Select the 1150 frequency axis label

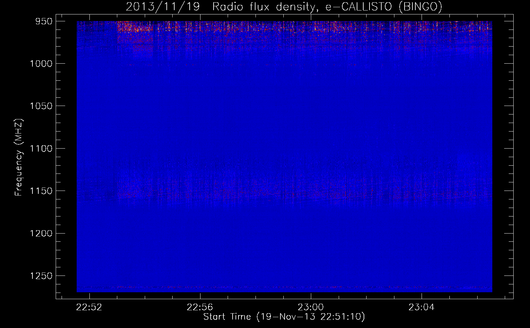41,191
